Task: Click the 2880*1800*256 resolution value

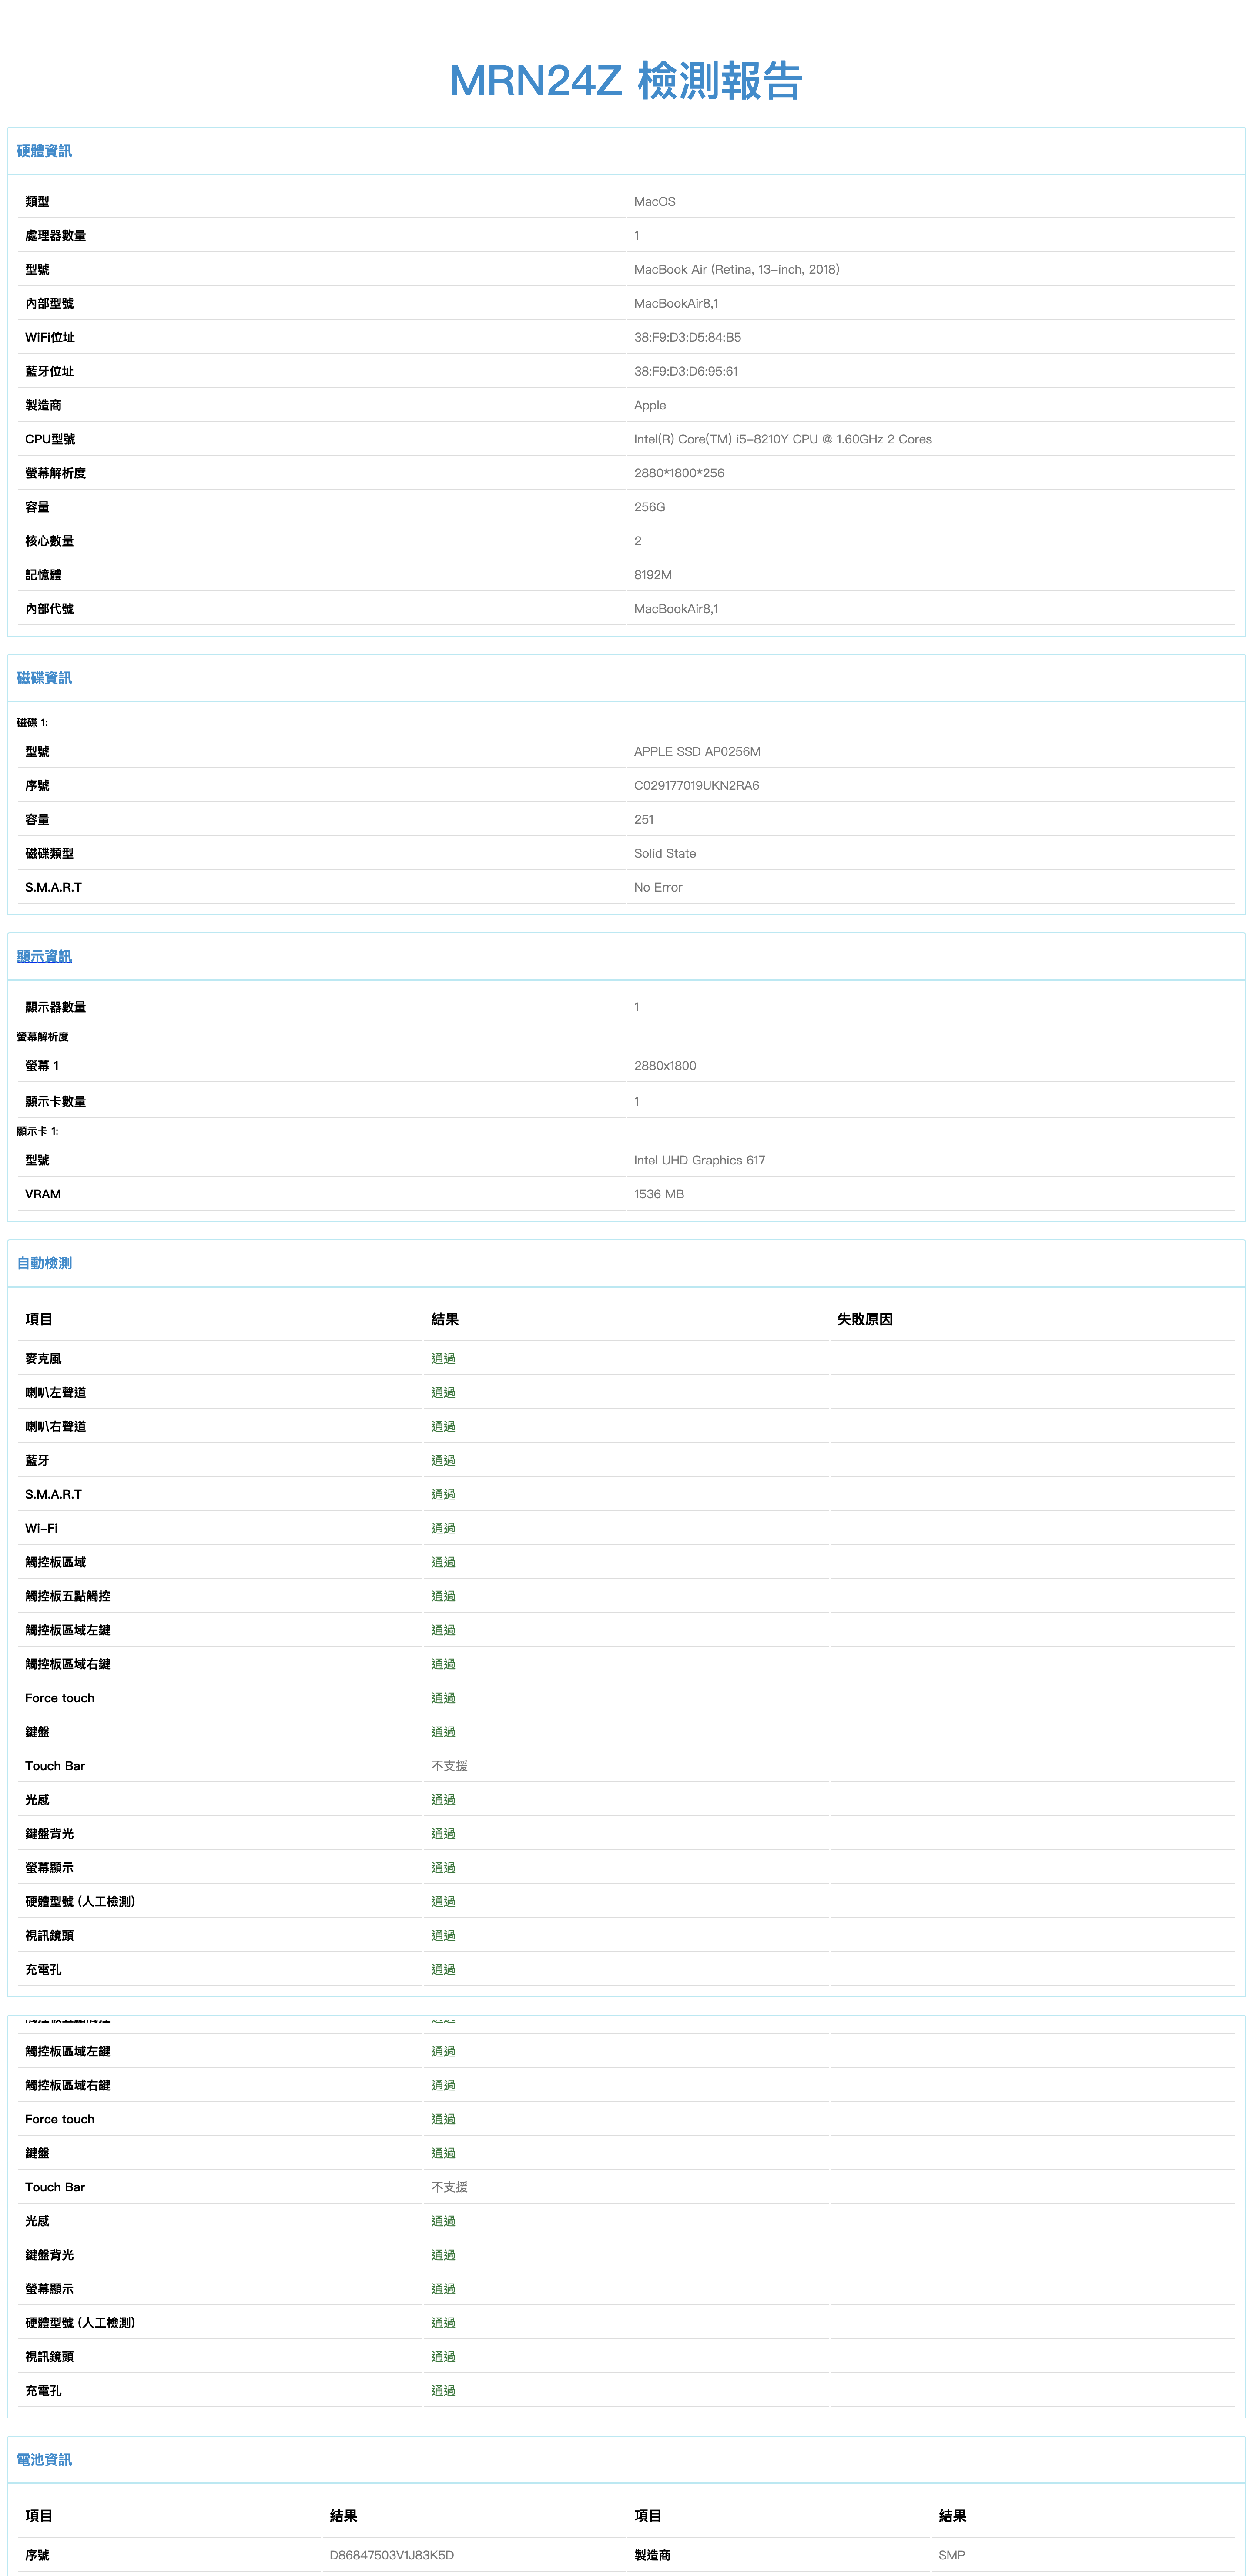Action: click(x=679, y=474)
